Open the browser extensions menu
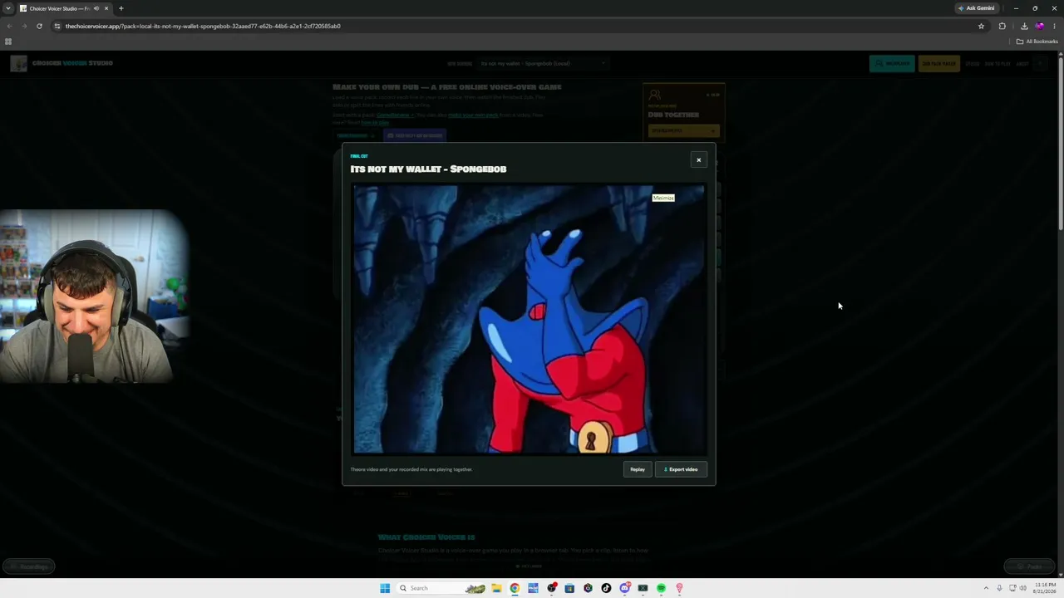Viewport: 1064px width, 598px height. (1002, 26)
